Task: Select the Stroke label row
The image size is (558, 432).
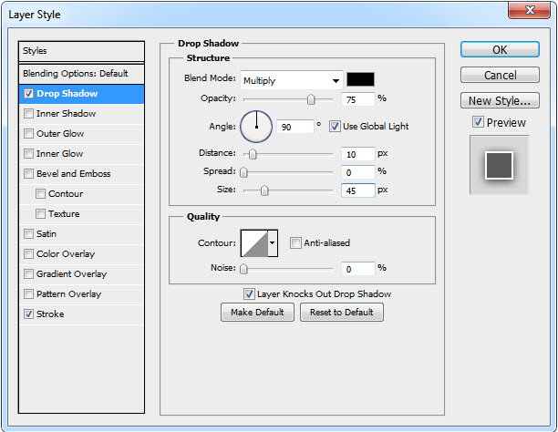Action: click(50, 314)
